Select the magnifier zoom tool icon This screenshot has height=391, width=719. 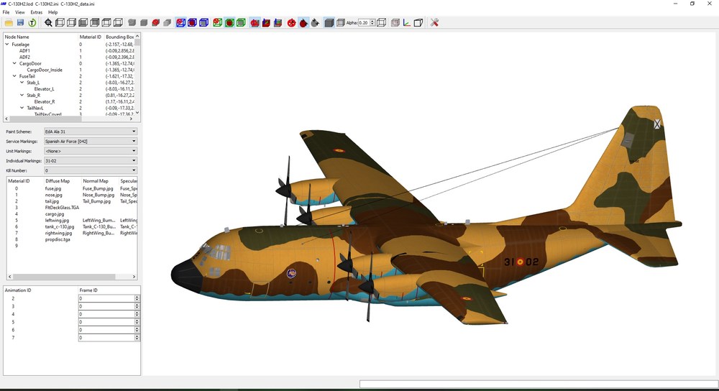[48, 22]
